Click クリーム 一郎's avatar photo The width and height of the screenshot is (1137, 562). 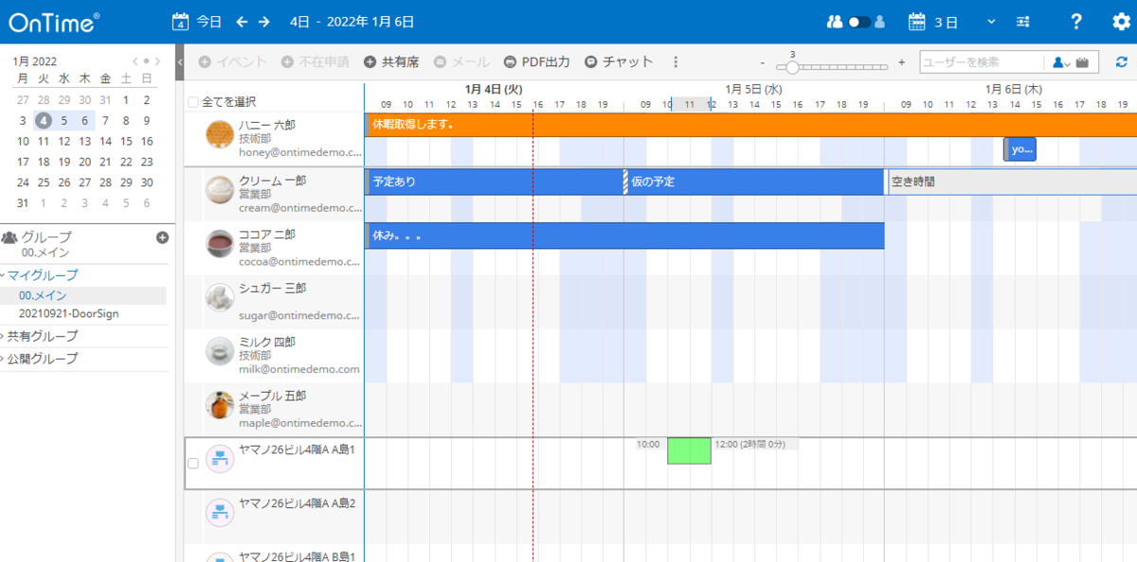tap(220, 190)
